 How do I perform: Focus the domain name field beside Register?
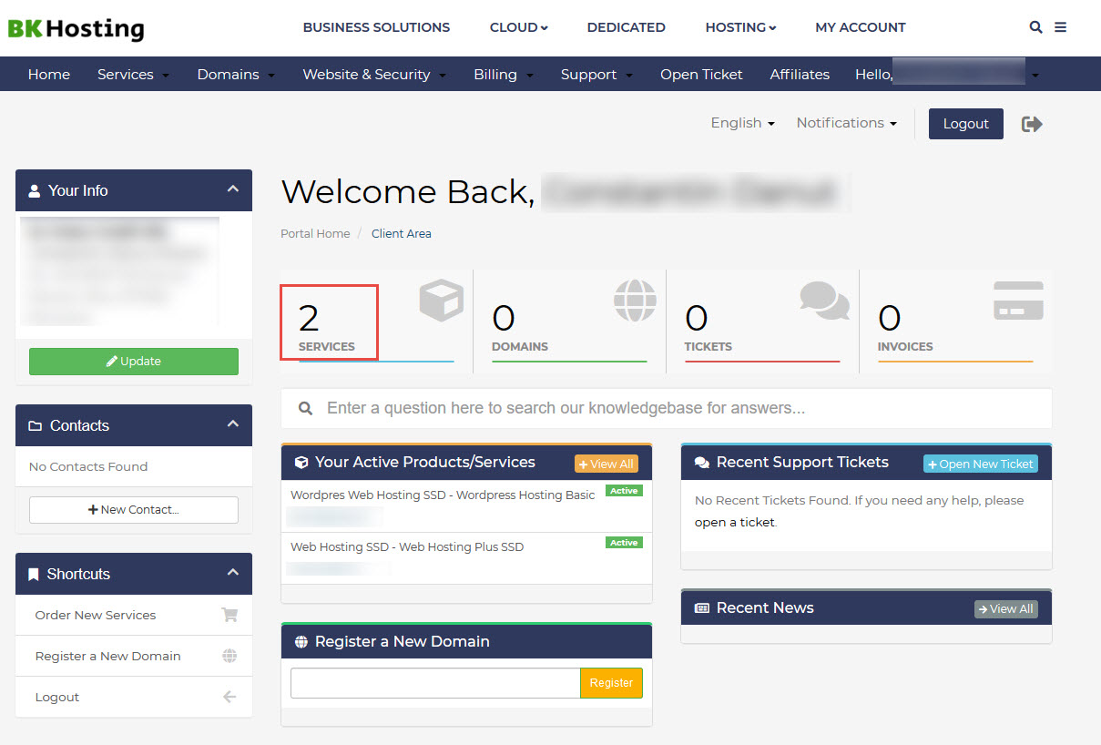(435, 683)
